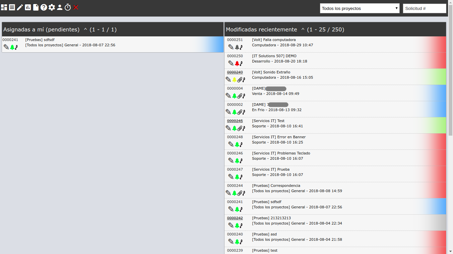
Task: Open the bar chart summary icon
Action: (x=28, y=7)
